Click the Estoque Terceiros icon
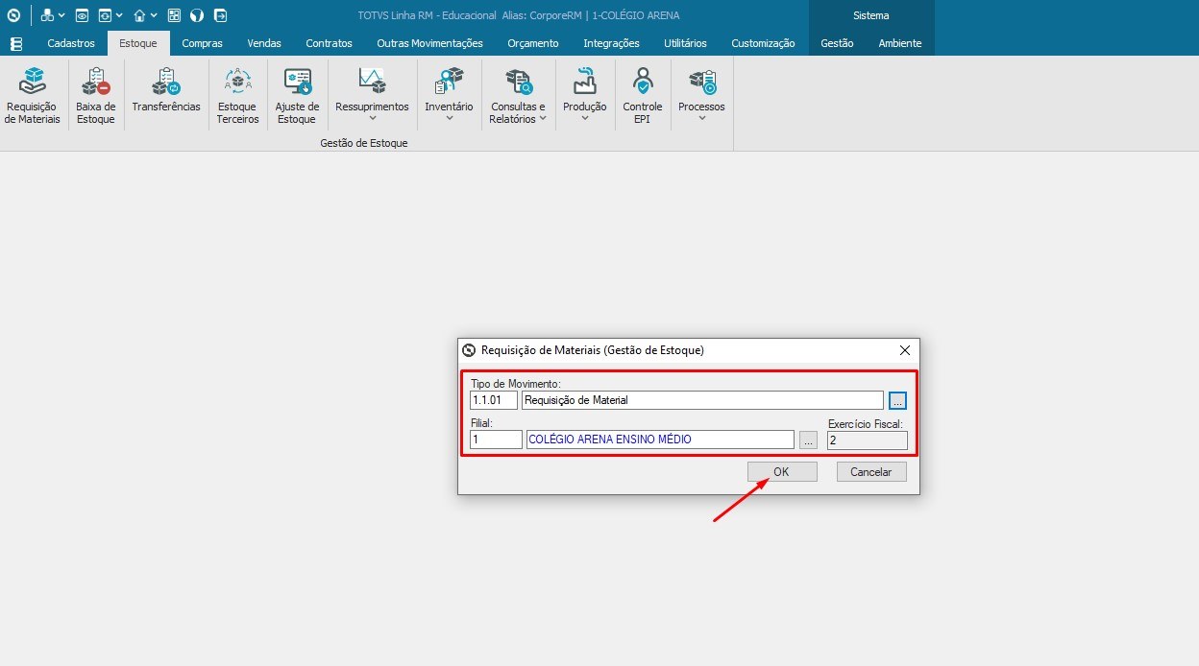The image size is (1199, 666). (x=236, y=93)
